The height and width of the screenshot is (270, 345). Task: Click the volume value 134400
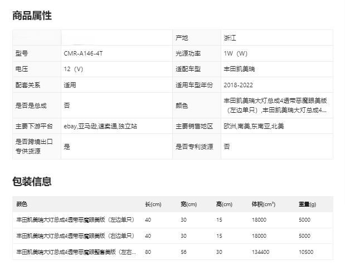(x=261, y=252)
